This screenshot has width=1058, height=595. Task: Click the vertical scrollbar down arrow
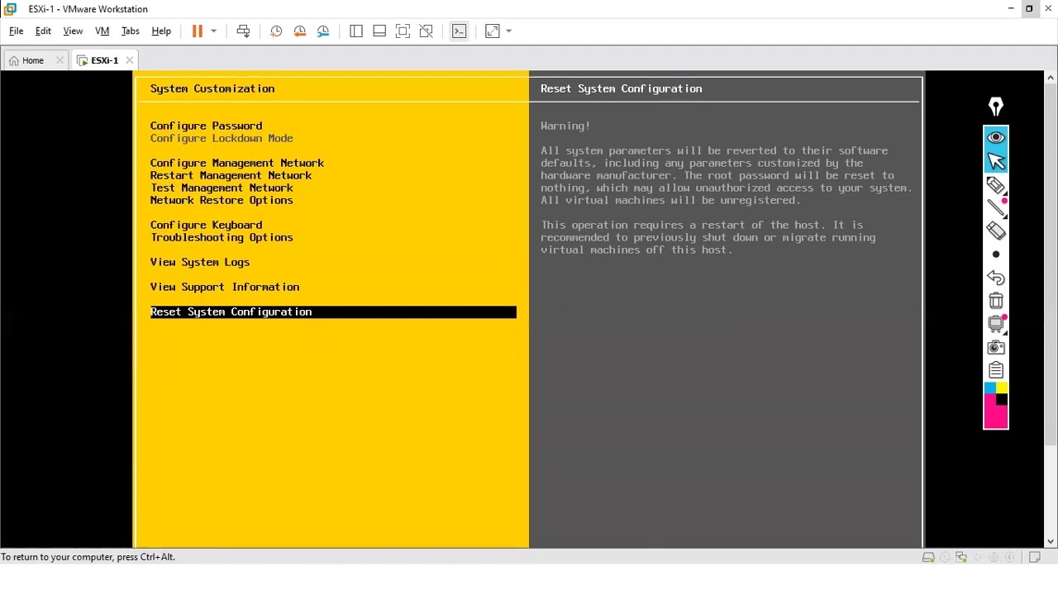[1051, 542]
